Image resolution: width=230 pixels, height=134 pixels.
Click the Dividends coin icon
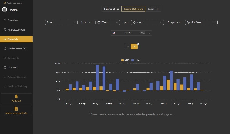coord(5,68)
